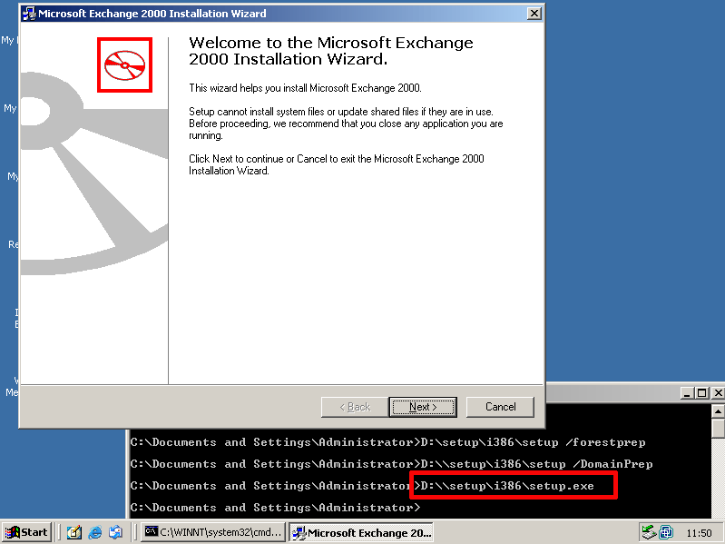This screenshot has height=544, width=725.
Task: Click the Installation Wizard title bar icon
Action: pos(29,14)
